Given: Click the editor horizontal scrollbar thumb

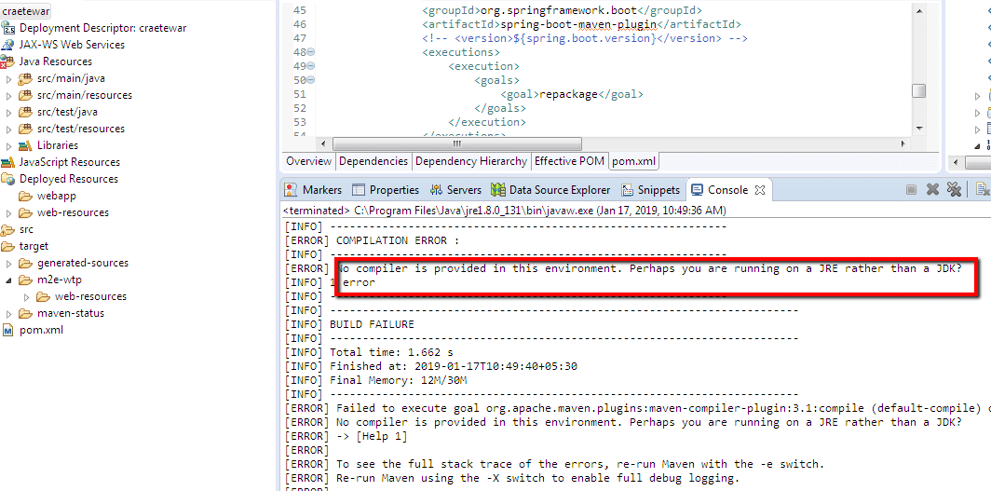Looking at the screenshot, I should [x=456, y=143].
